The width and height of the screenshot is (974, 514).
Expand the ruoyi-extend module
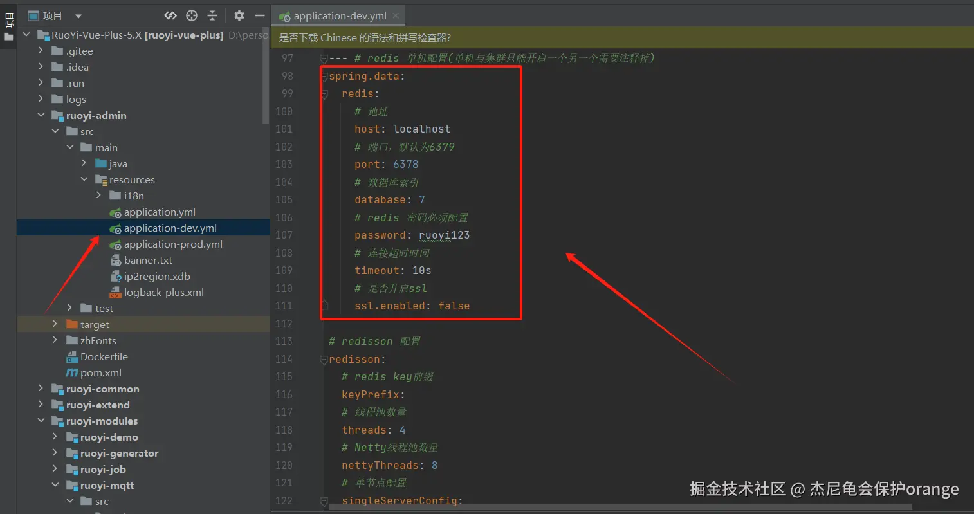(41, 405)
